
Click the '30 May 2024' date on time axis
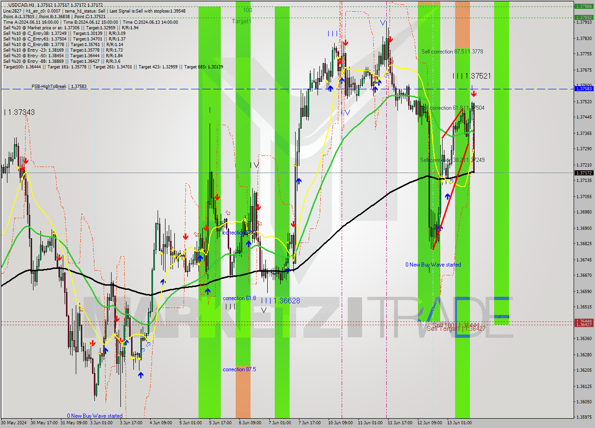14,423
